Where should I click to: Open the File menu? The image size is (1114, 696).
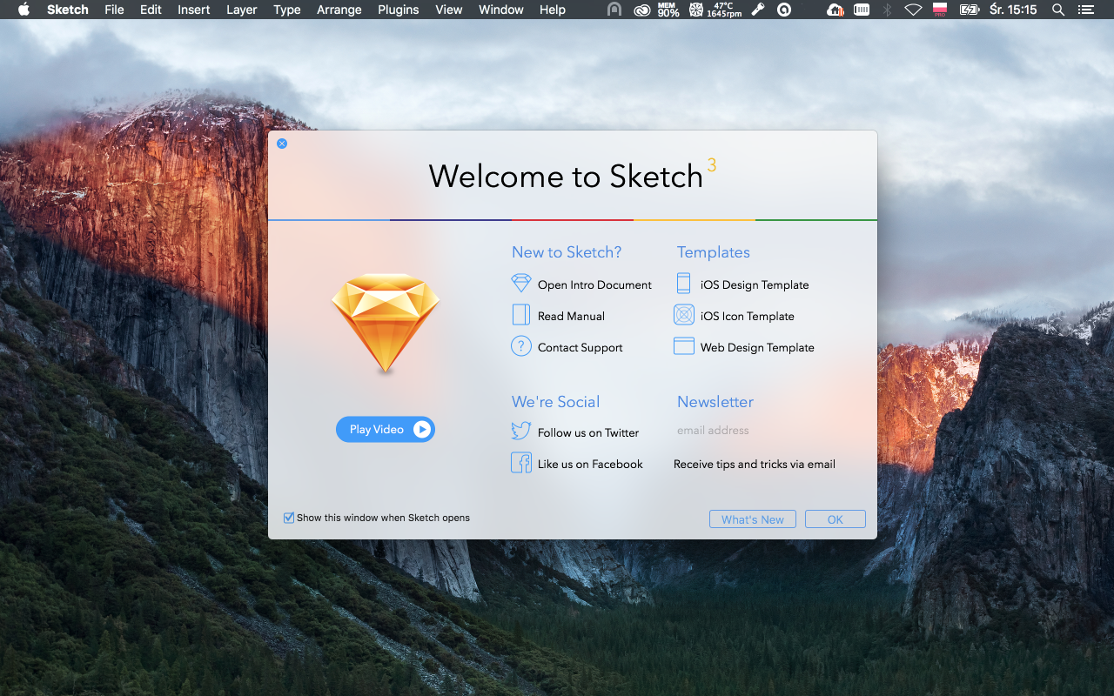(x=114, y=10)
